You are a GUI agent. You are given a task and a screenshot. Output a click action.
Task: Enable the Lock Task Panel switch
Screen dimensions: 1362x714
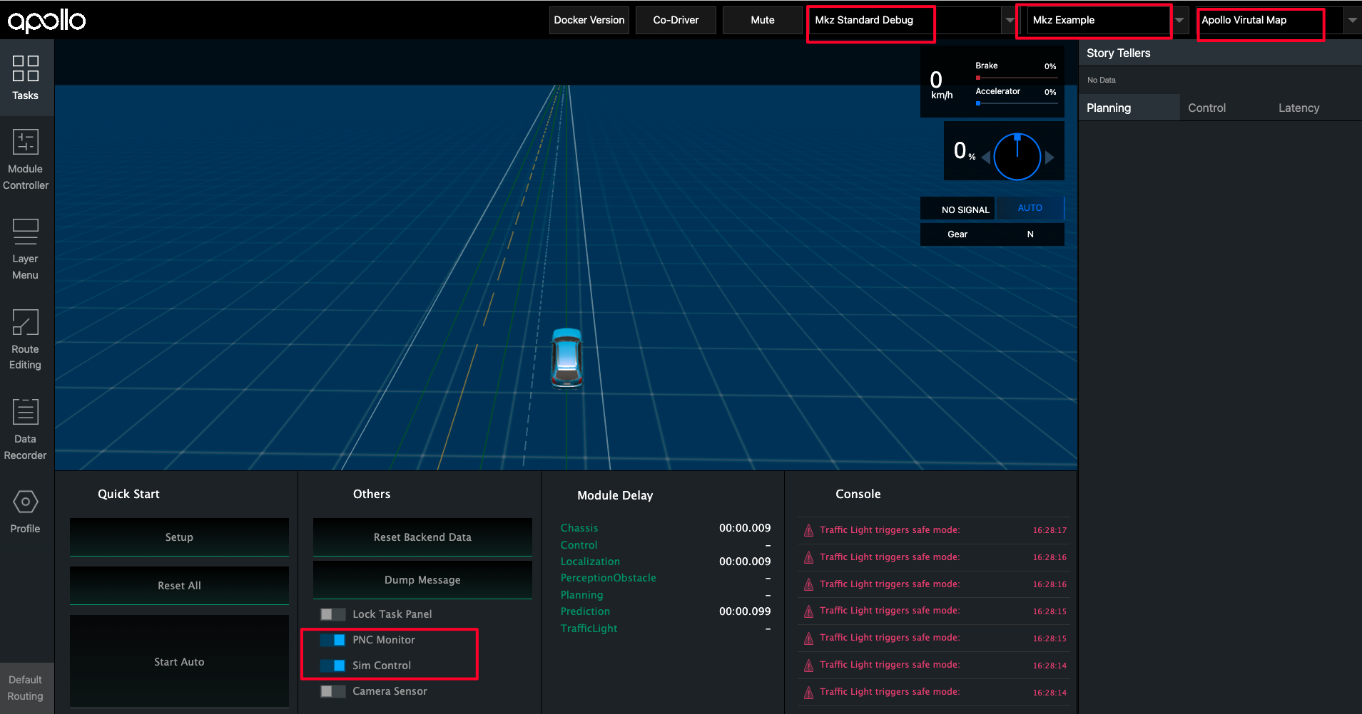click(x=332, y=614)
